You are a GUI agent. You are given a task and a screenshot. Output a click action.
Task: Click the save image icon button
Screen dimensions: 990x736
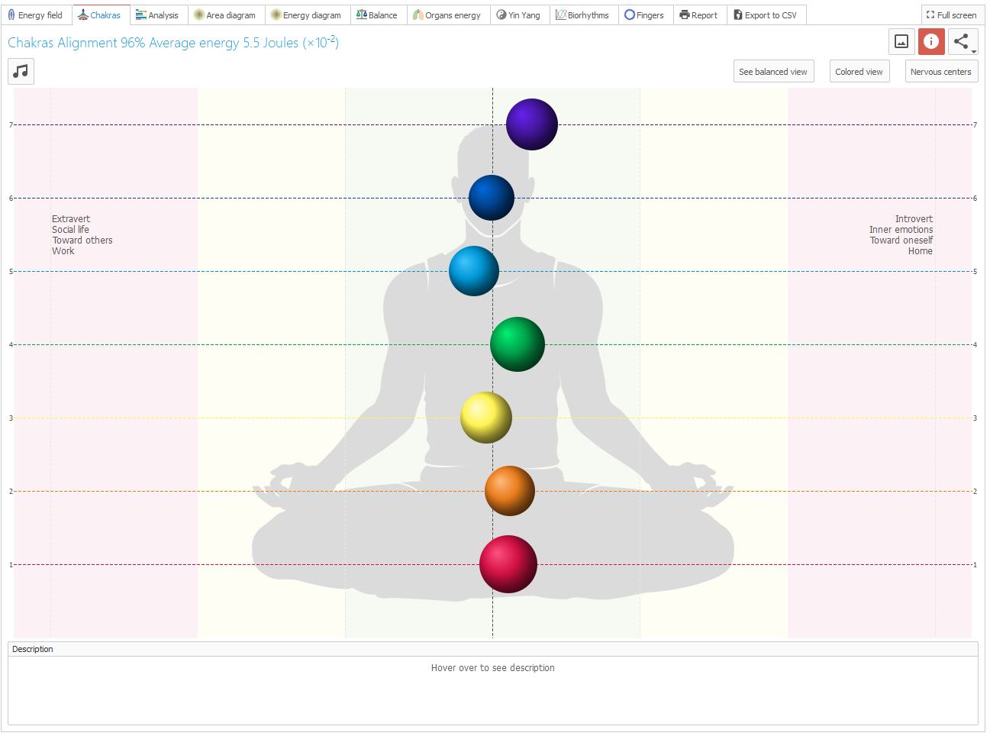pos(901,41)
